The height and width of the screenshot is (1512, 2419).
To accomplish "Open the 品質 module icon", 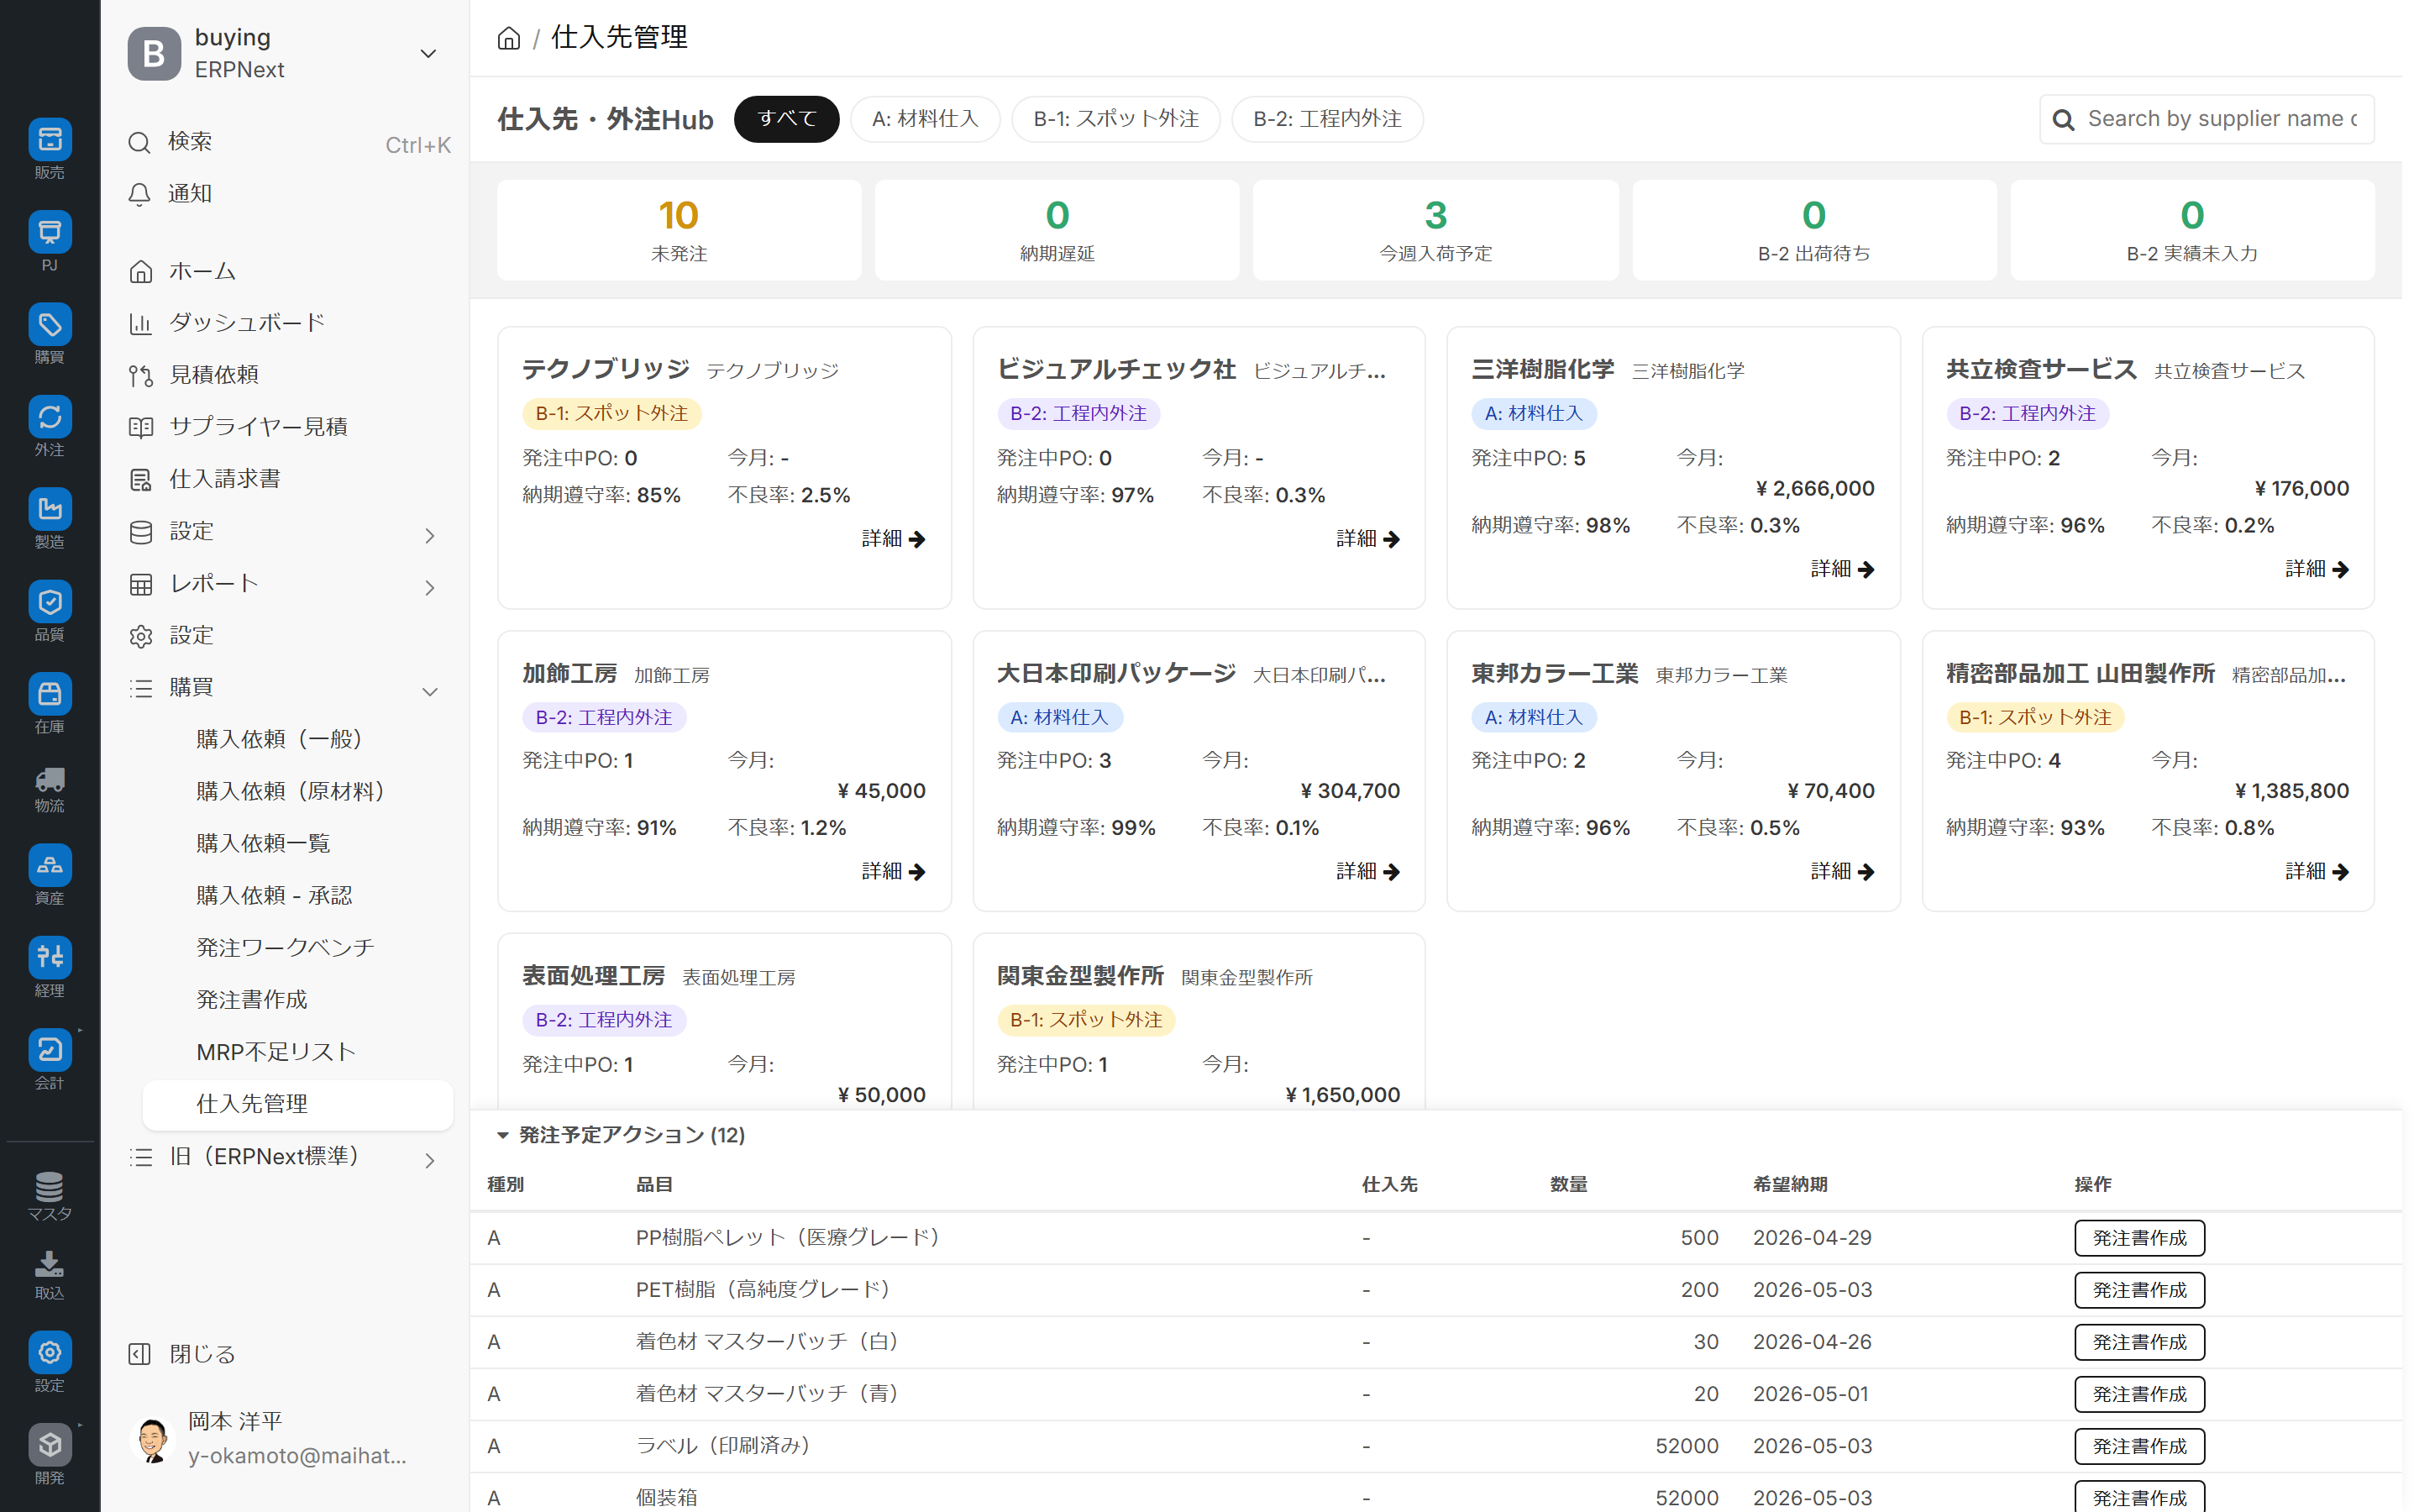I will [x=49, y=602].
